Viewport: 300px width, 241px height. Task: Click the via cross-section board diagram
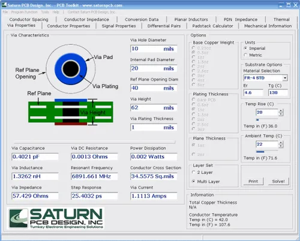pos(71,112)
